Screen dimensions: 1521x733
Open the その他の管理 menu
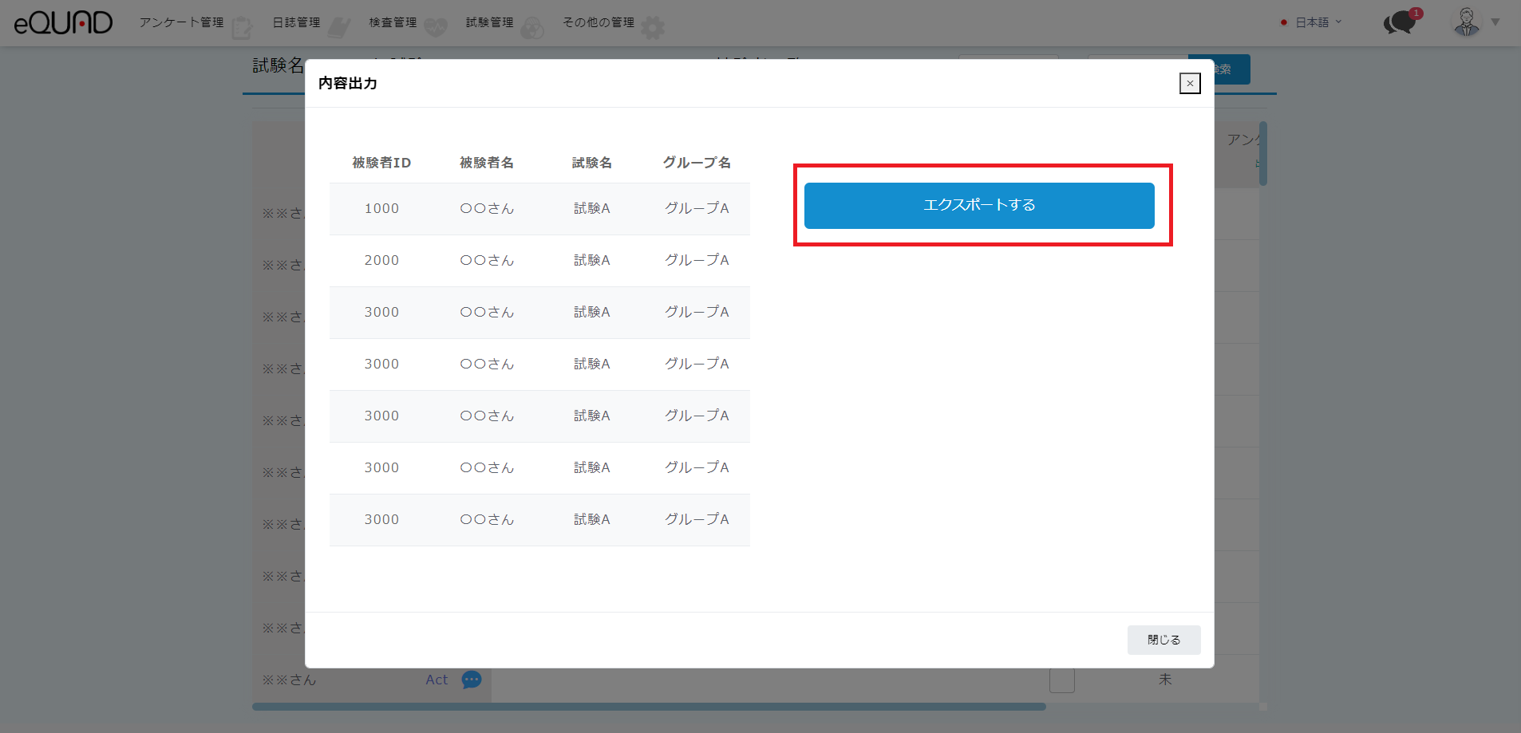[599, 22]
